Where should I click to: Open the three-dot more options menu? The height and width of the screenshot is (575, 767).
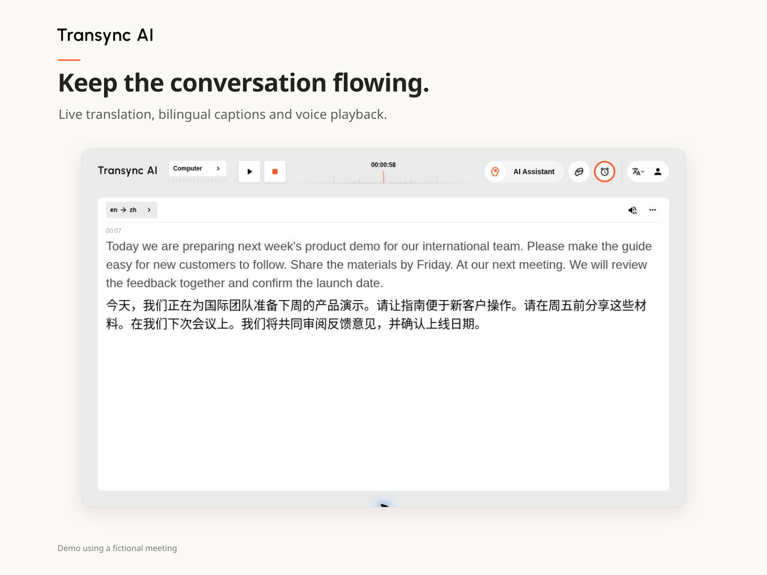click(x=652, y=210)
